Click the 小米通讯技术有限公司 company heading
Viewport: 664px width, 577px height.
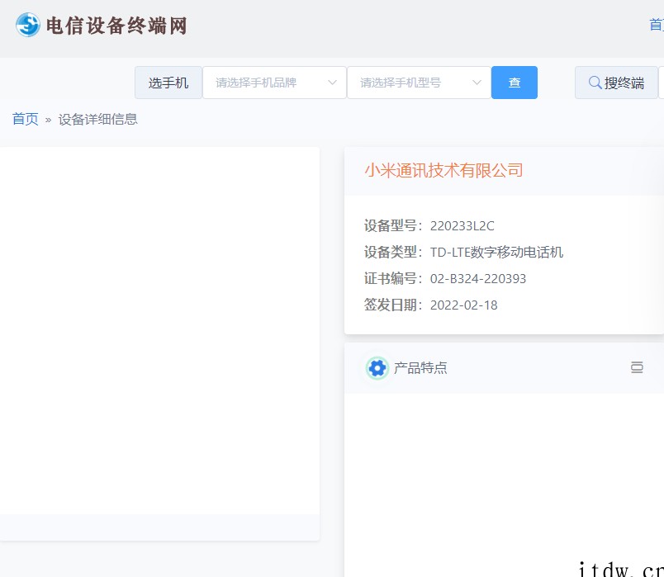443,170
